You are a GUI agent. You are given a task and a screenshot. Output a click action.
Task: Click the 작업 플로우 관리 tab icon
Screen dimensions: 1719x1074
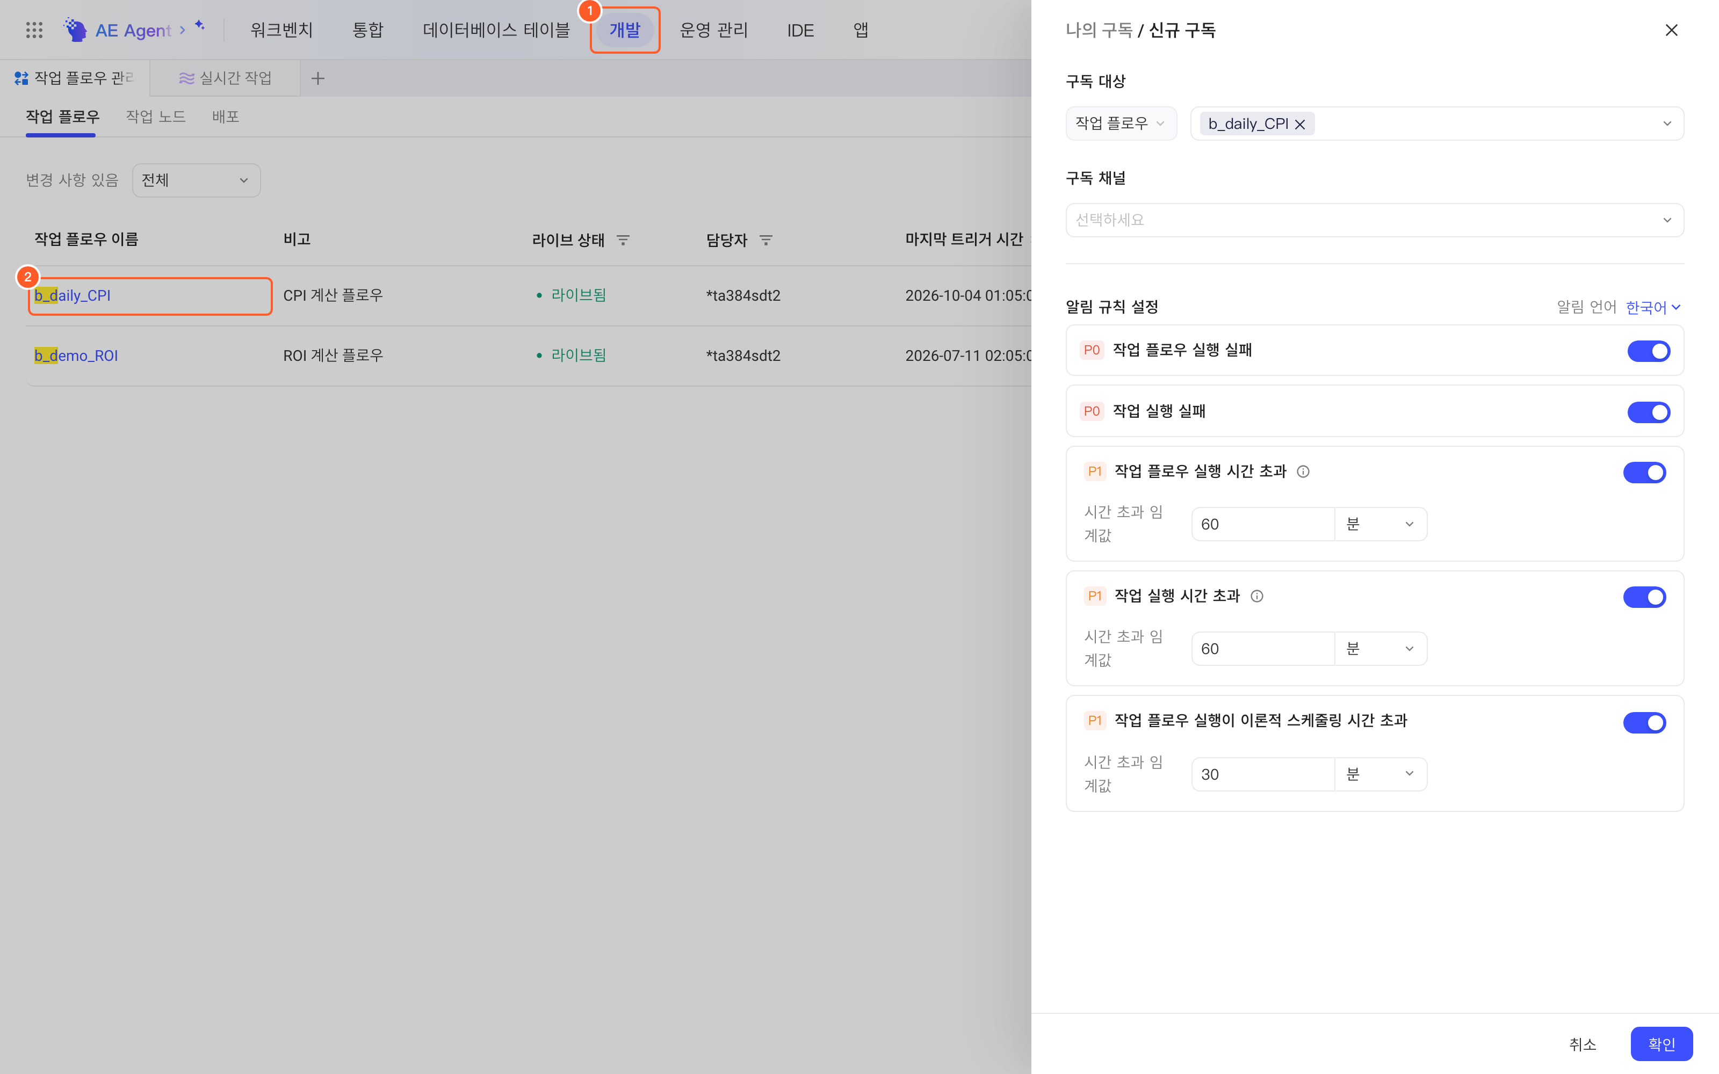point(21,78)
